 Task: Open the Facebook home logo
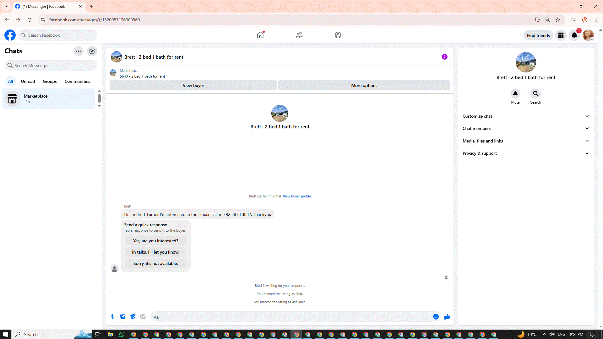[x=10, y=35]
